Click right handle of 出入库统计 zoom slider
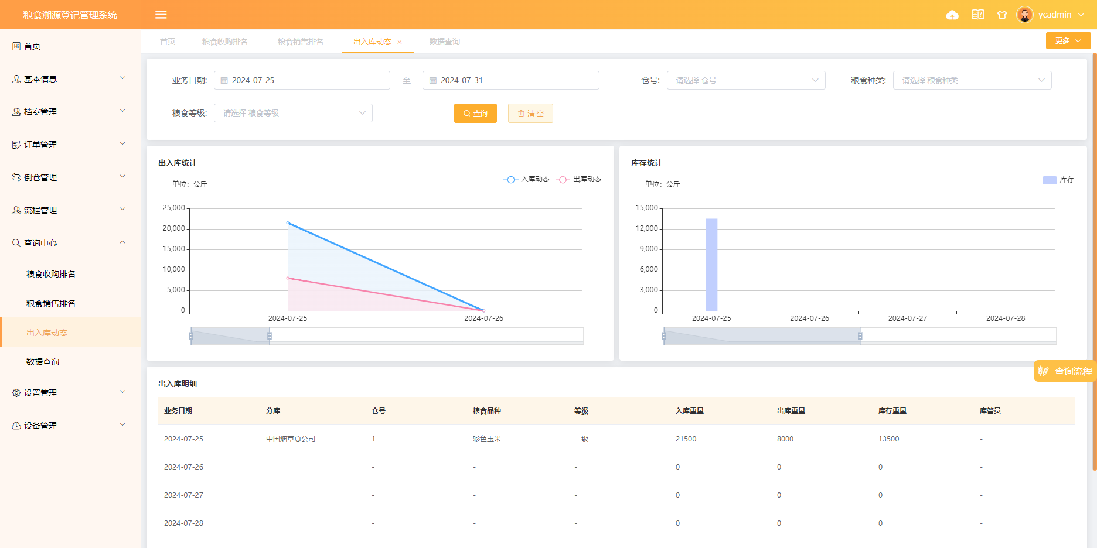1097x548 pixels. [x=270, y=336]
